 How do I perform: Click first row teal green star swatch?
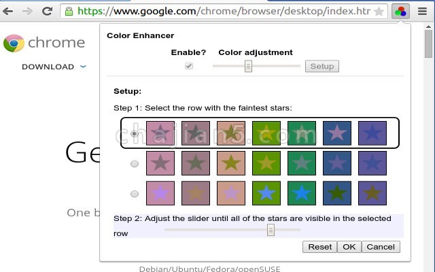pyautogui.click(x=302, y=133)
